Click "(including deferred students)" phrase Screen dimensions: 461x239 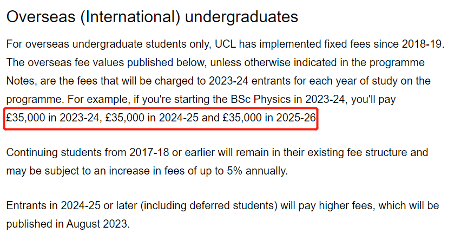click(209, 206)
